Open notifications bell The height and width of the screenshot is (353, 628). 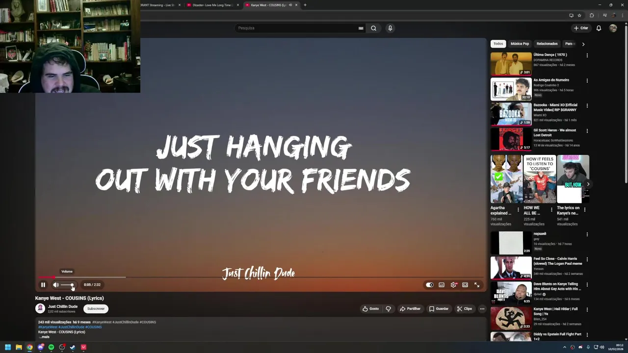[599, 28]
